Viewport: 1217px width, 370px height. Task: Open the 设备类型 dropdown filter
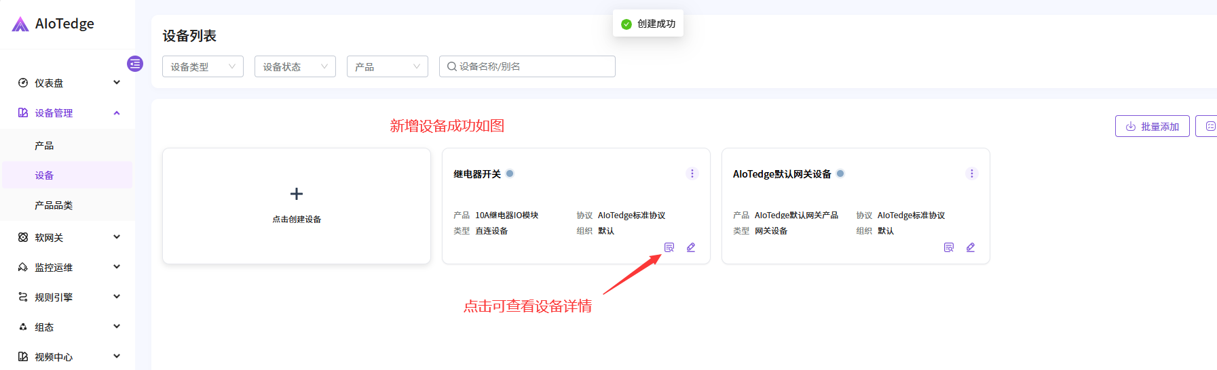click(202, 66)
